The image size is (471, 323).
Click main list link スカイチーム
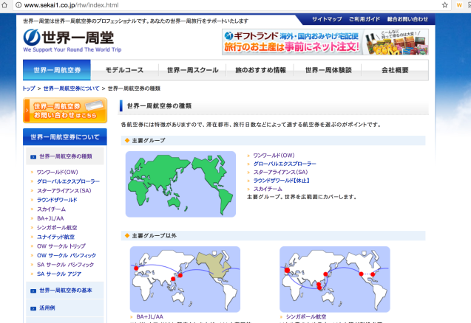[x=268, y=189]
